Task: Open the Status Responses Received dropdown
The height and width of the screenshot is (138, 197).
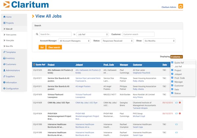Action: click(x=117, y=41)
